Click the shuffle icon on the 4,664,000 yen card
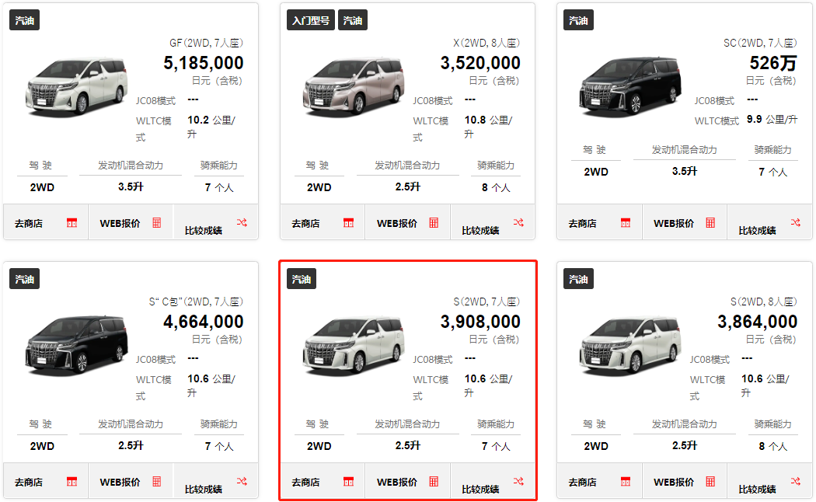 [242, 482]
